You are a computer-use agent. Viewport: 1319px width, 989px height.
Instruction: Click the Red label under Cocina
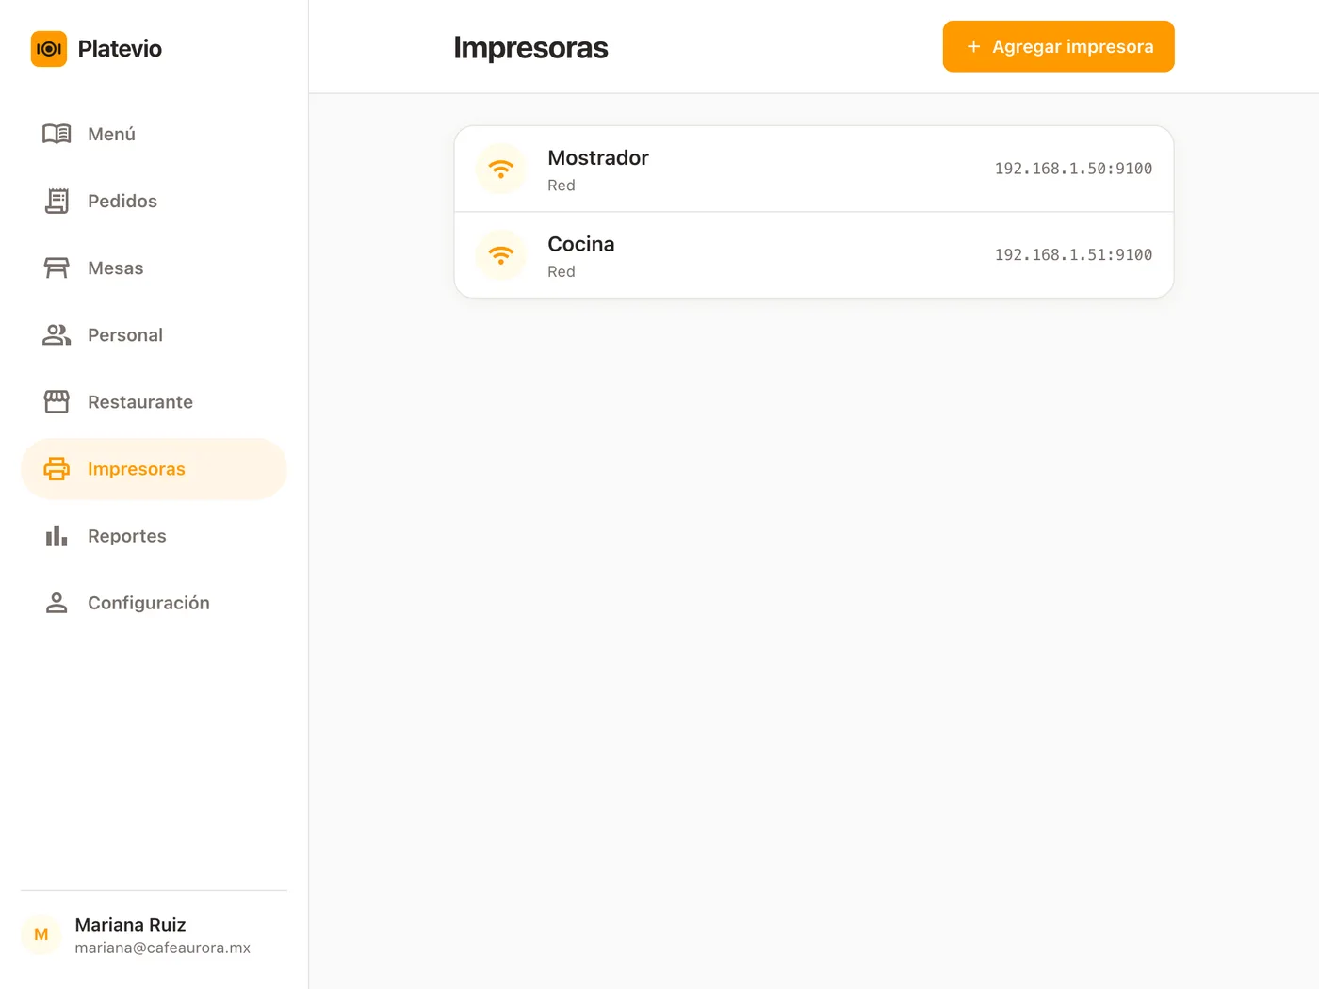(562, 271)
